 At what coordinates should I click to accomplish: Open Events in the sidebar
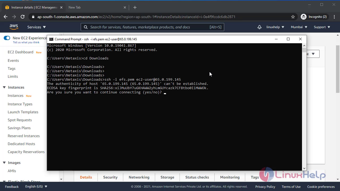tap(13, 60)
